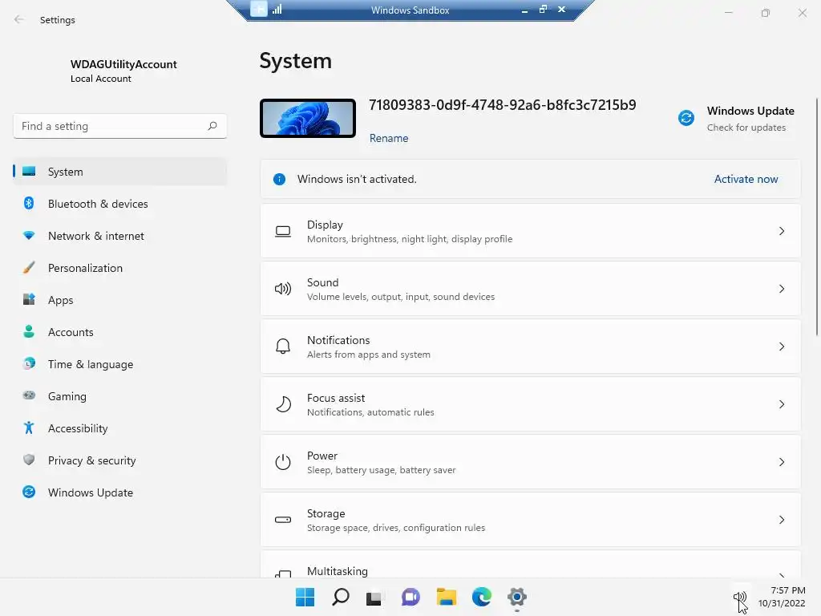Click the desktop wallpaper thumbnail
821x616 pixels.
click(x=308, y=119)
